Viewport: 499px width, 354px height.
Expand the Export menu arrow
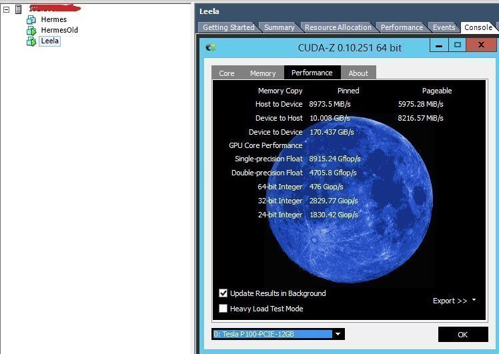474,301
